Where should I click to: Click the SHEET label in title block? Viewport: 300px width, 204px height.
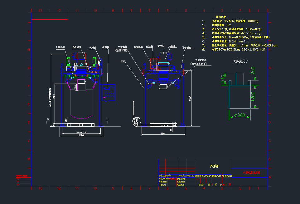point(202,184)
